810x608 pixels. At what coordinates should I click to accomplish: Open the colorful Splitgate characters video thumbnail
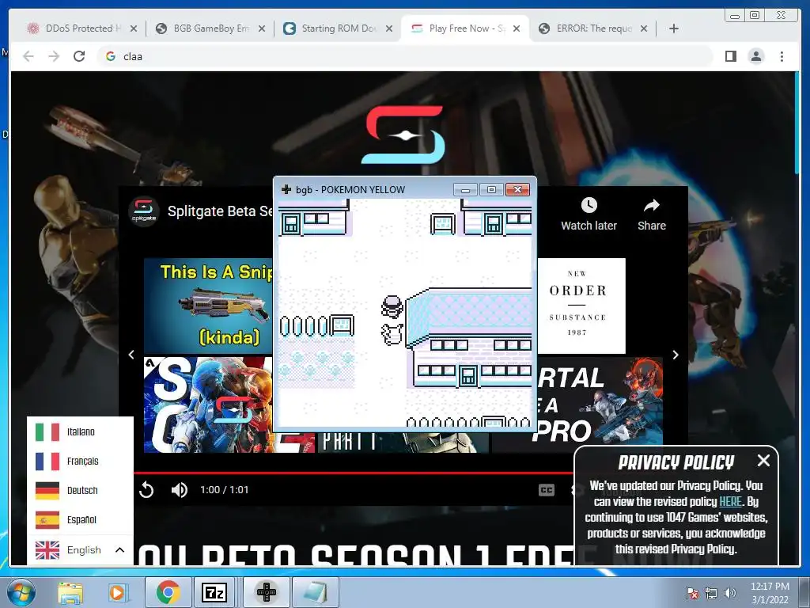pyautogui.click(x=208, y=405)
